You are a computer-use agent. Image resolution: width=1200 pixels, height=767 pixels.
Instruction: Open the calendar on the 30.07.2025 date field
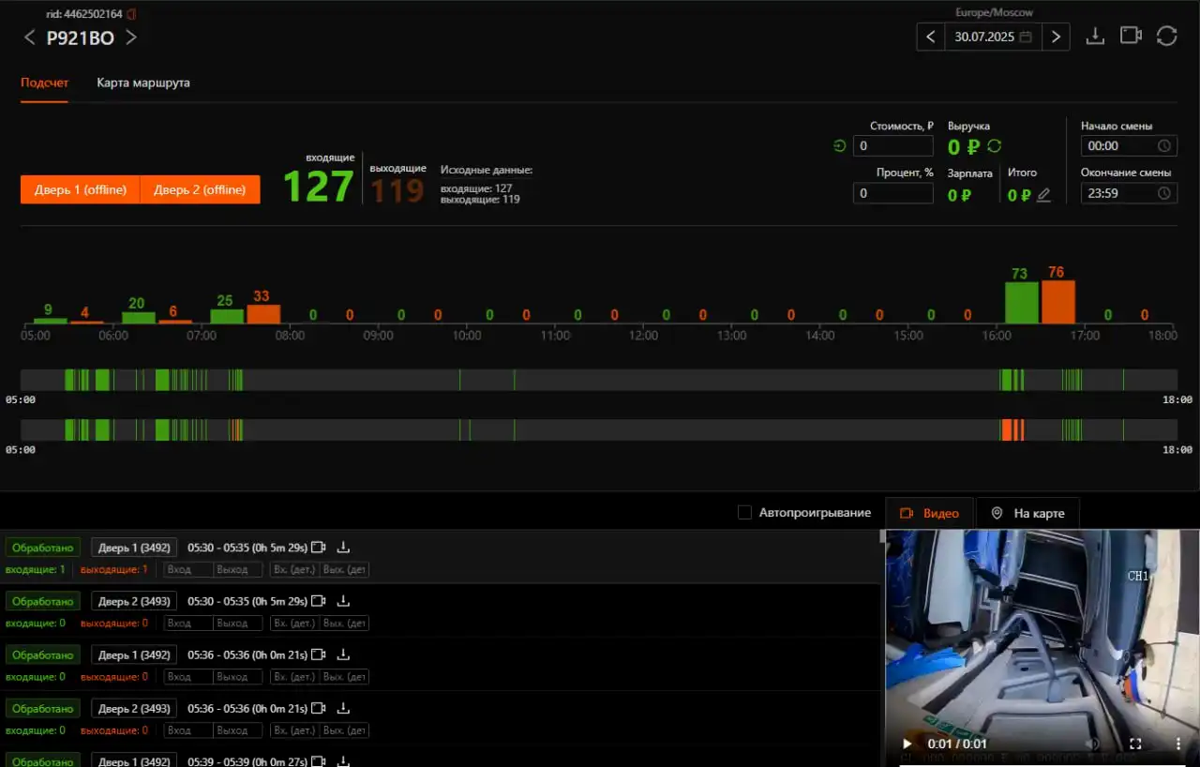pos(1026,37)
